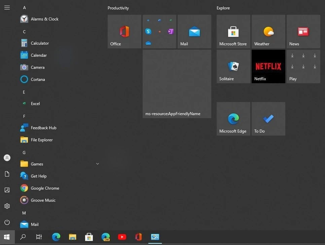Screen dimensions: 325x245
Task: Select the Settings gear in Start sidebar
Action: [x=7, y=206]
